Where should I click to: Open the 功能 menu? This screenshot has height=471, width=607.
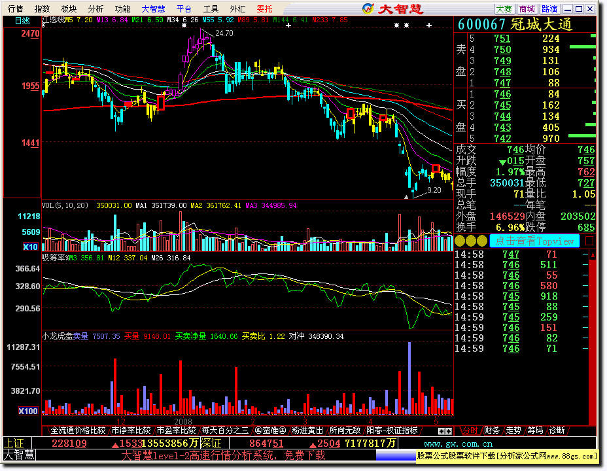click(x=122, y=9)
